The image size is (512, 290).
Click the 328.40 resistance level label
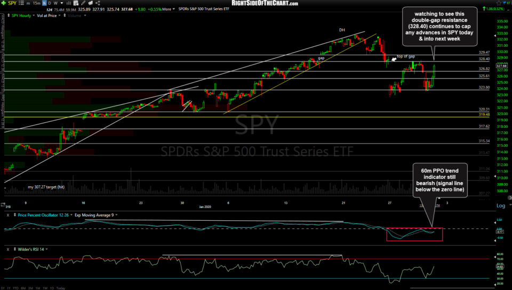click(x=484, y=59)
